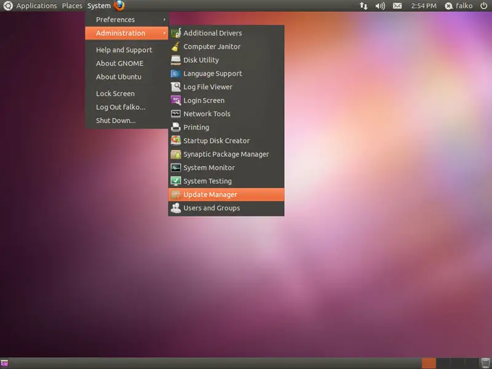This screenshot has width=492, height=369.
Task: Select Update Manager in the Administration menu
Action: [x=226, y=194]
